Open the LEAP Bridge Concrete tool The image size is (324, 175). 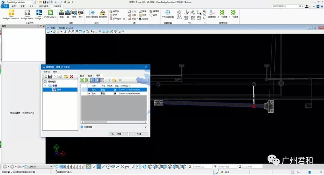11,15
